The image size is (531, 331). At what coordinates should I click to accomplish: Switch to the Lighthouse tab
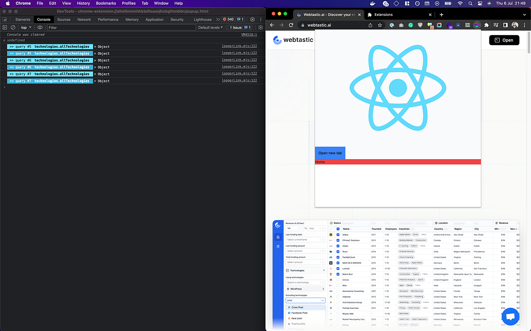pos(202,19)
